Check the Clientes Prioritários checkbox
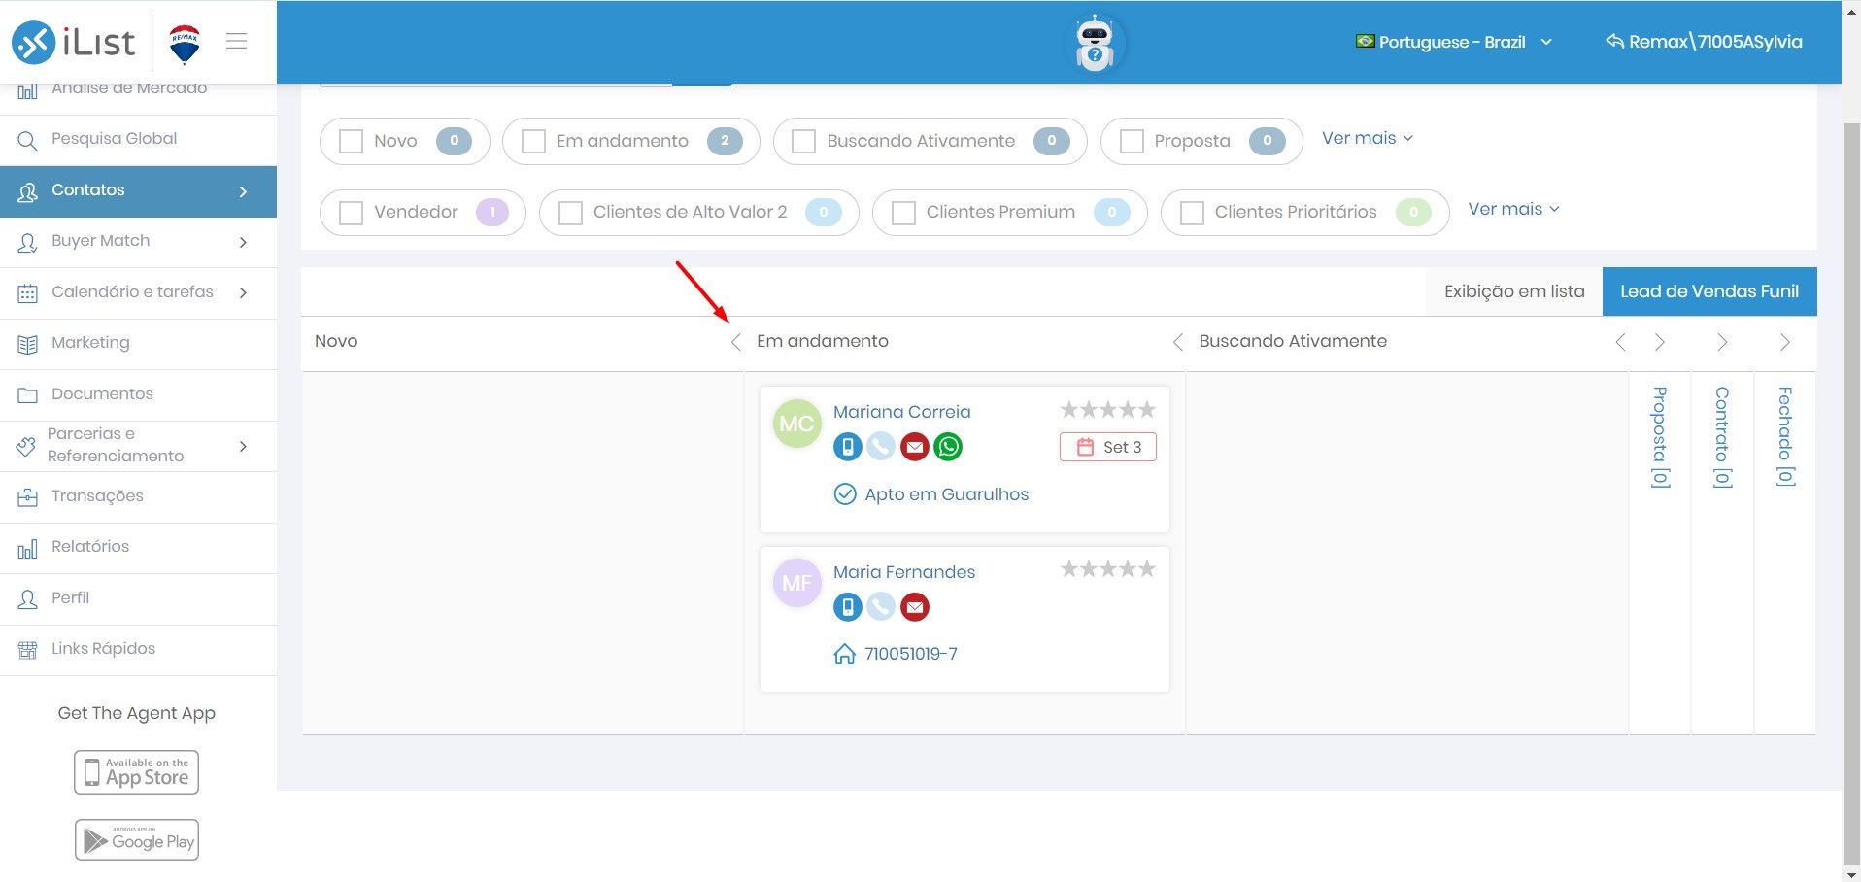Image resolution: width=1861 pixels, height=882 pixels. (1192, 213)
